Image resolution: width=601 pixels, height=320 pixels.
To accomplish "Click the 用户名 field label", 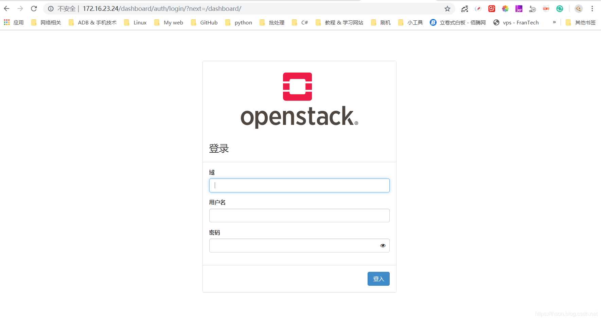I will 217,202.
